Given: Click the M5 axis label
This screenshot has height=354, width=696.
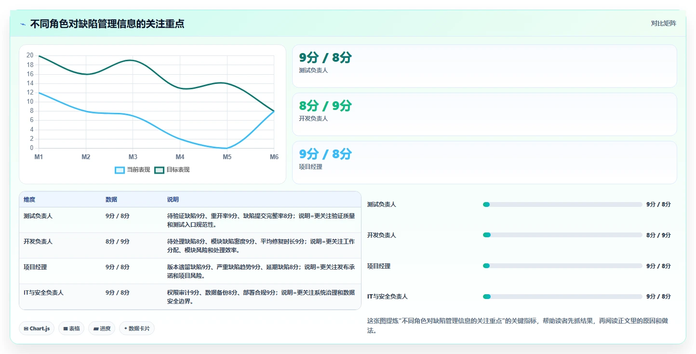Looking at the screenshot, I should click(227, 157).
